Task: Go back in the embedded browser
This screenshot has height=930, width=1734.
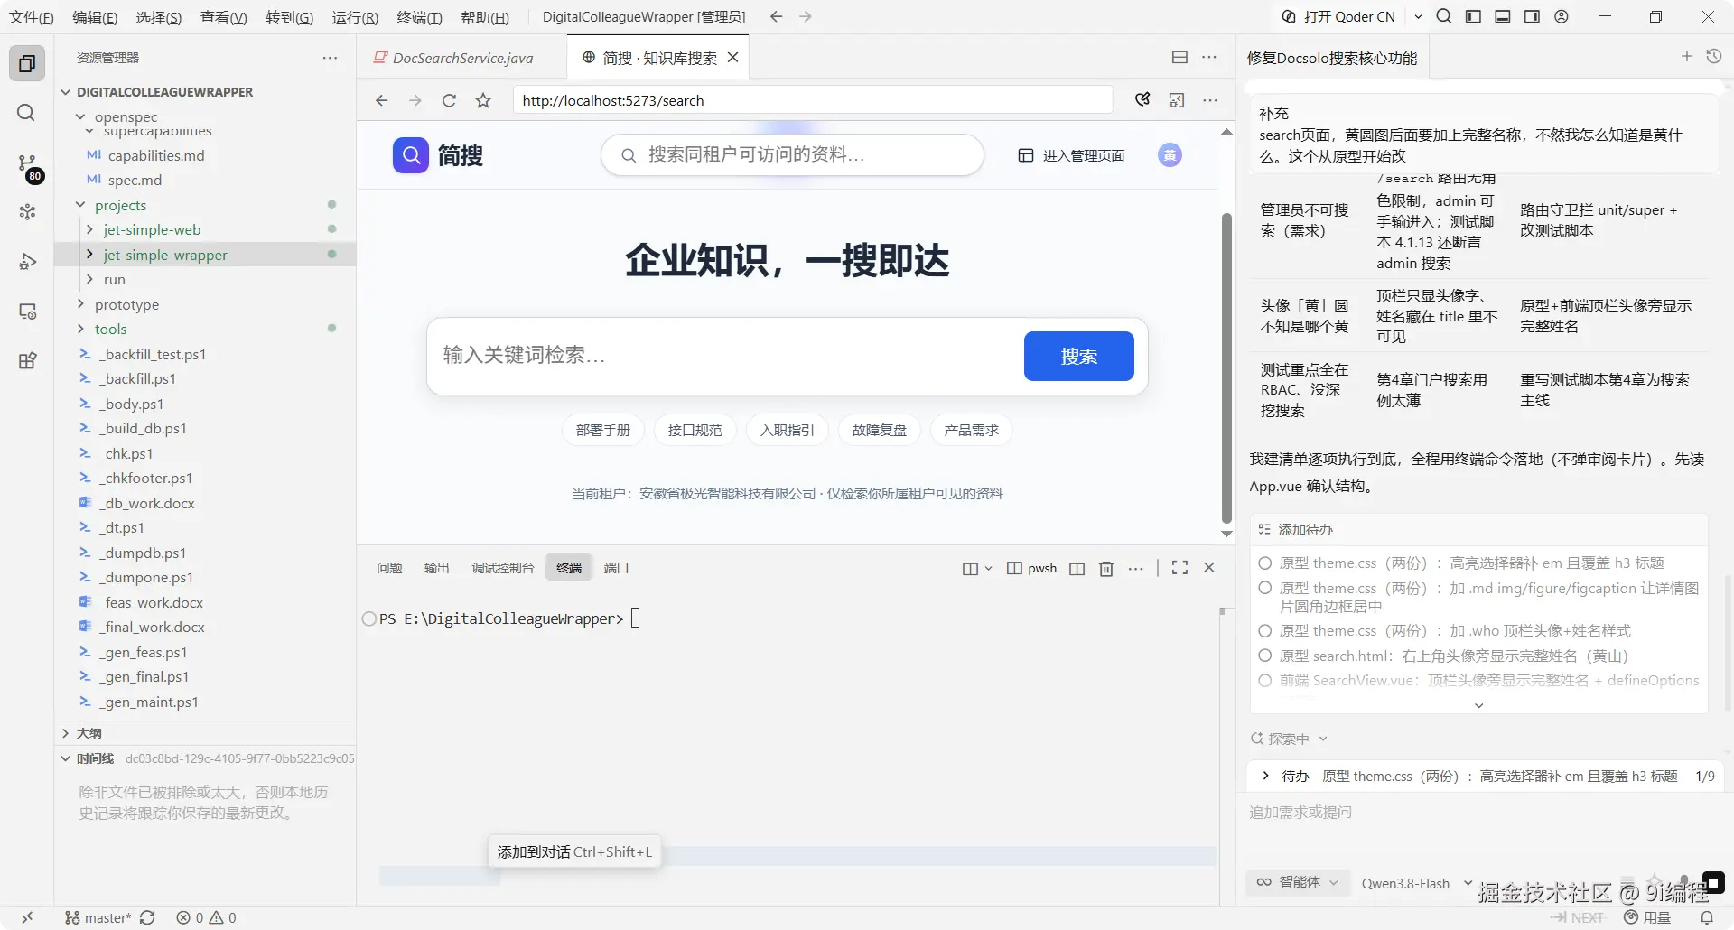Action: [381, 100]
